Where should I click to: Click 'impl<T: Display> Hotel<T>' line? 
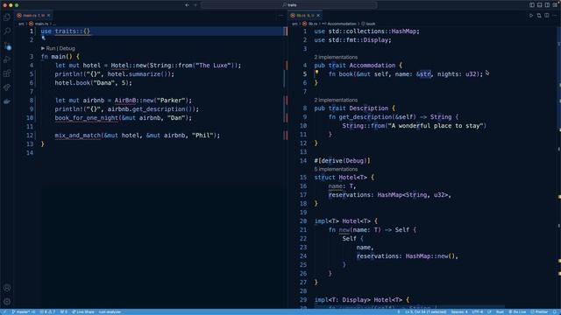tap(361, 299)
